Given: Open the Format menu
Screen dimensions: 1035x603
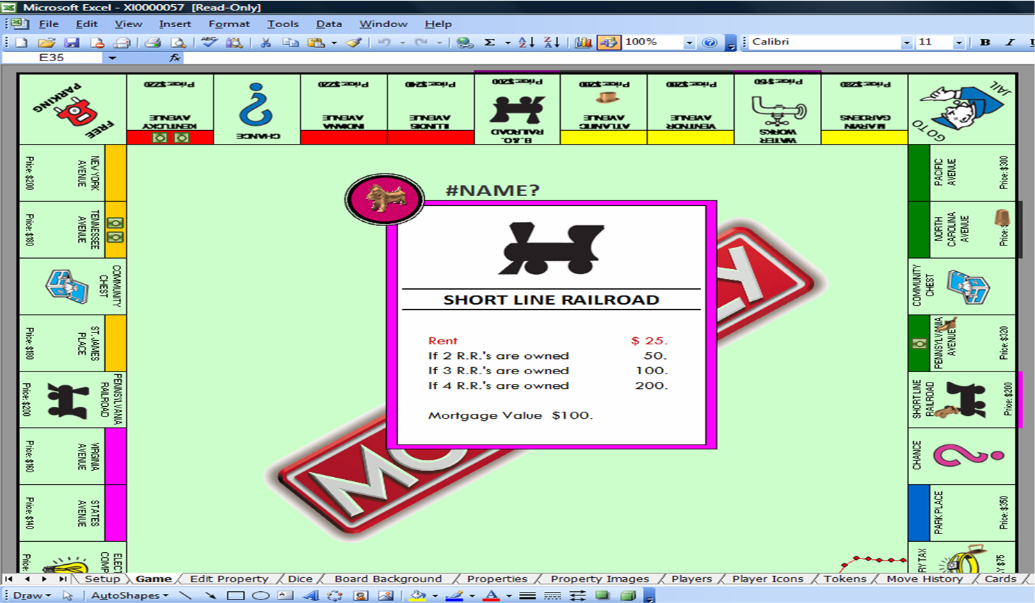Looking at the screenshot, I should tap(228, 24).
